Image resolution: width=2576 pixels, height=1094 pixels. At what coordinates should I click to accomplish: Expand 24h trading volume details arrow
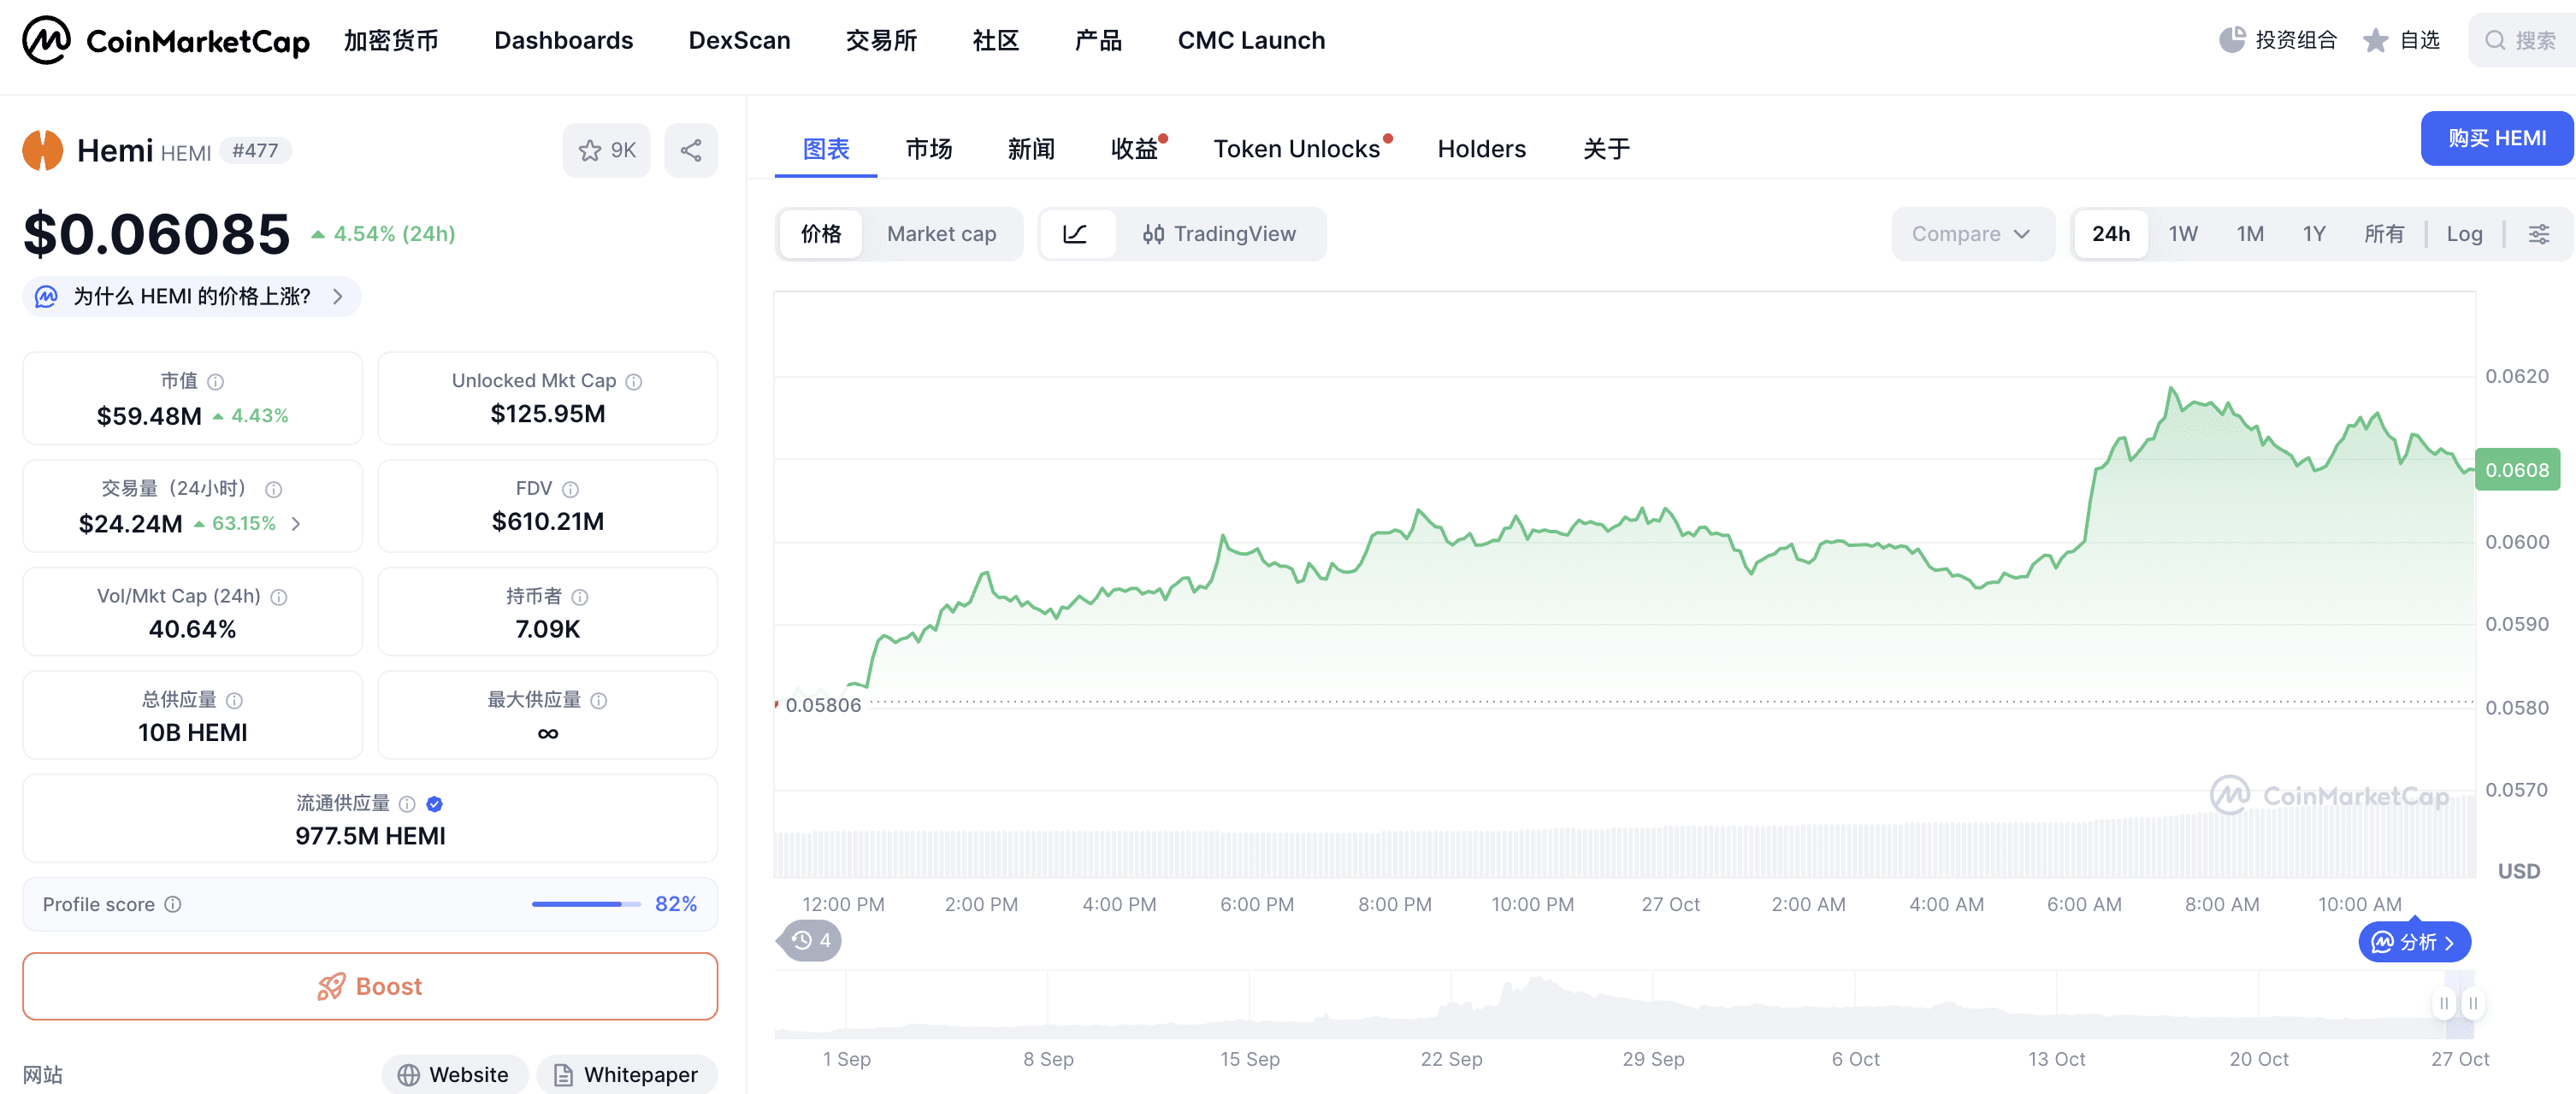[296, 524]
